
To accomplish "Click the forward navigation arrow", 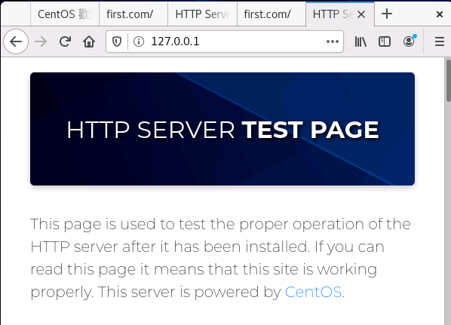I will point(41,41).
